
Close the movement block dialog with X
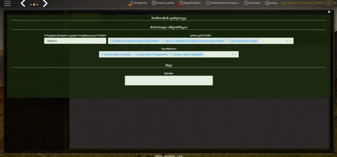(329, 12)
